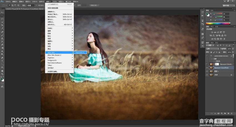The width and height of the screenshot is (236, 127).
Task: Select the Crop tool
Action: 2,25
